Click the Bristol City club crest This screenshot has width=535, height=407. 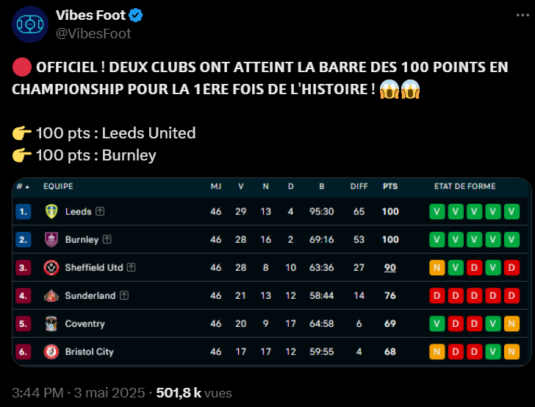coord(51,352)
